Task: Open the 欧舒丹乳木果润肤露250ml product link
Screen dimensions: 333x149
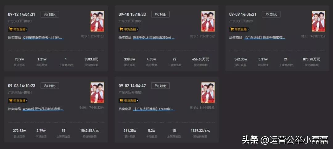Action: coord(154,38)
